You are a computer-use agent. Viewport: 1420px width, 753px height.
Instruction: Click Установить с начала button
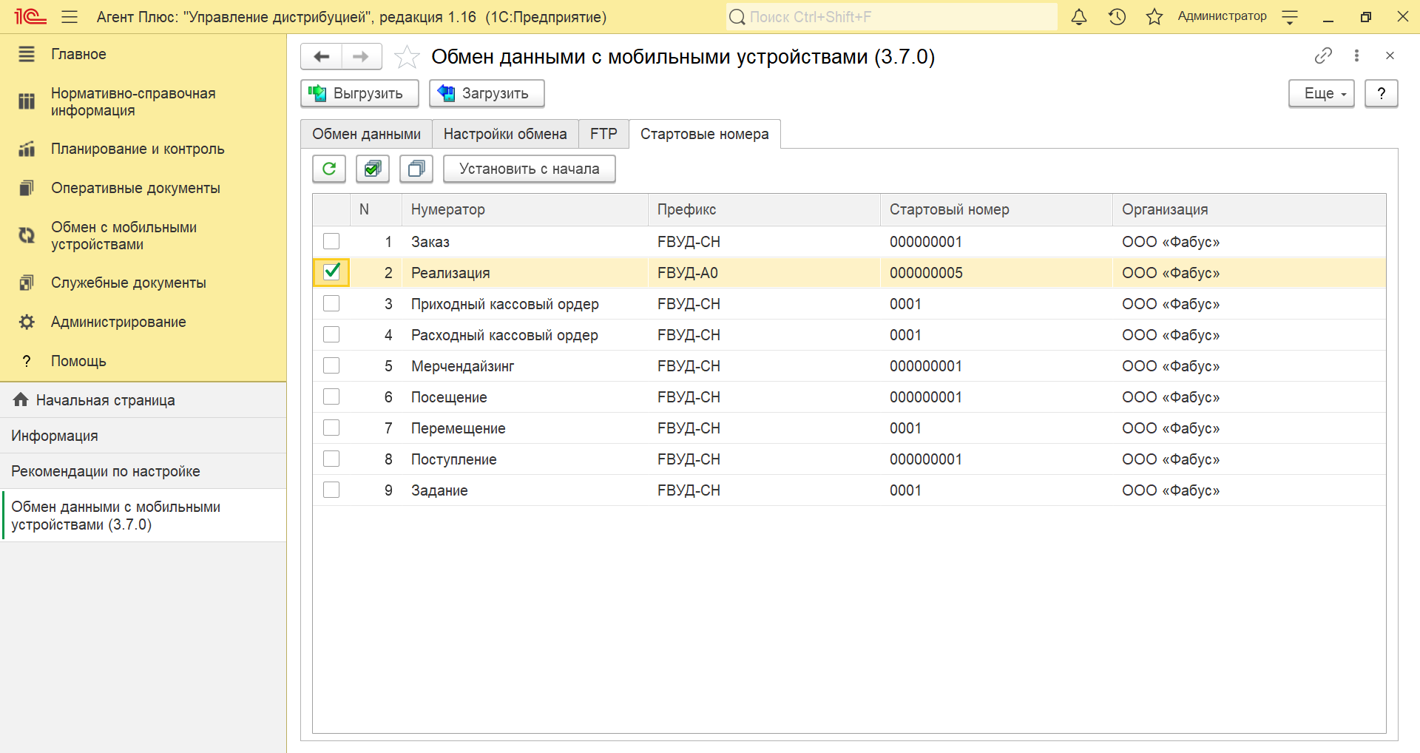(529, 169)
